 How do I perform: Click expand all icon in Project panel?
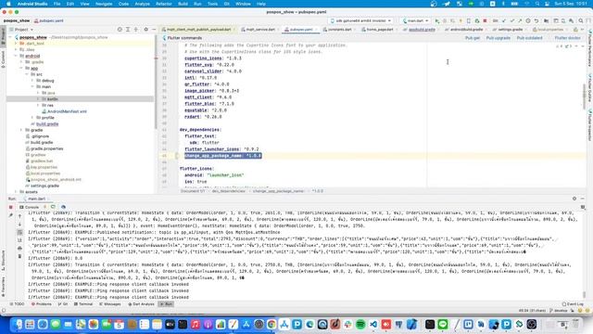point(128,29)
